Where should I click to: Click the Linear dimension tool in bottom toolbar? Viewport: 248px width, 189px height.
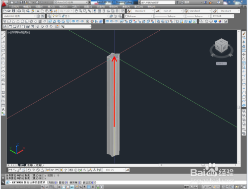(10, 170)
